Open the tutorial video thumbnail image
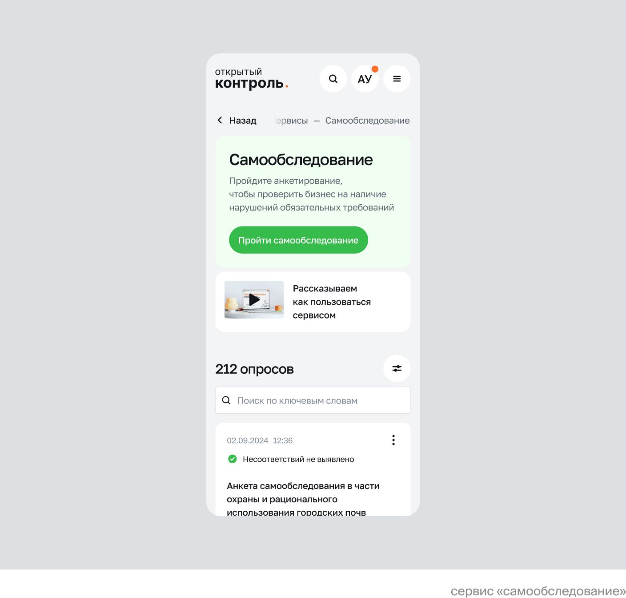626x598 pixels. [x=254, y=299]
